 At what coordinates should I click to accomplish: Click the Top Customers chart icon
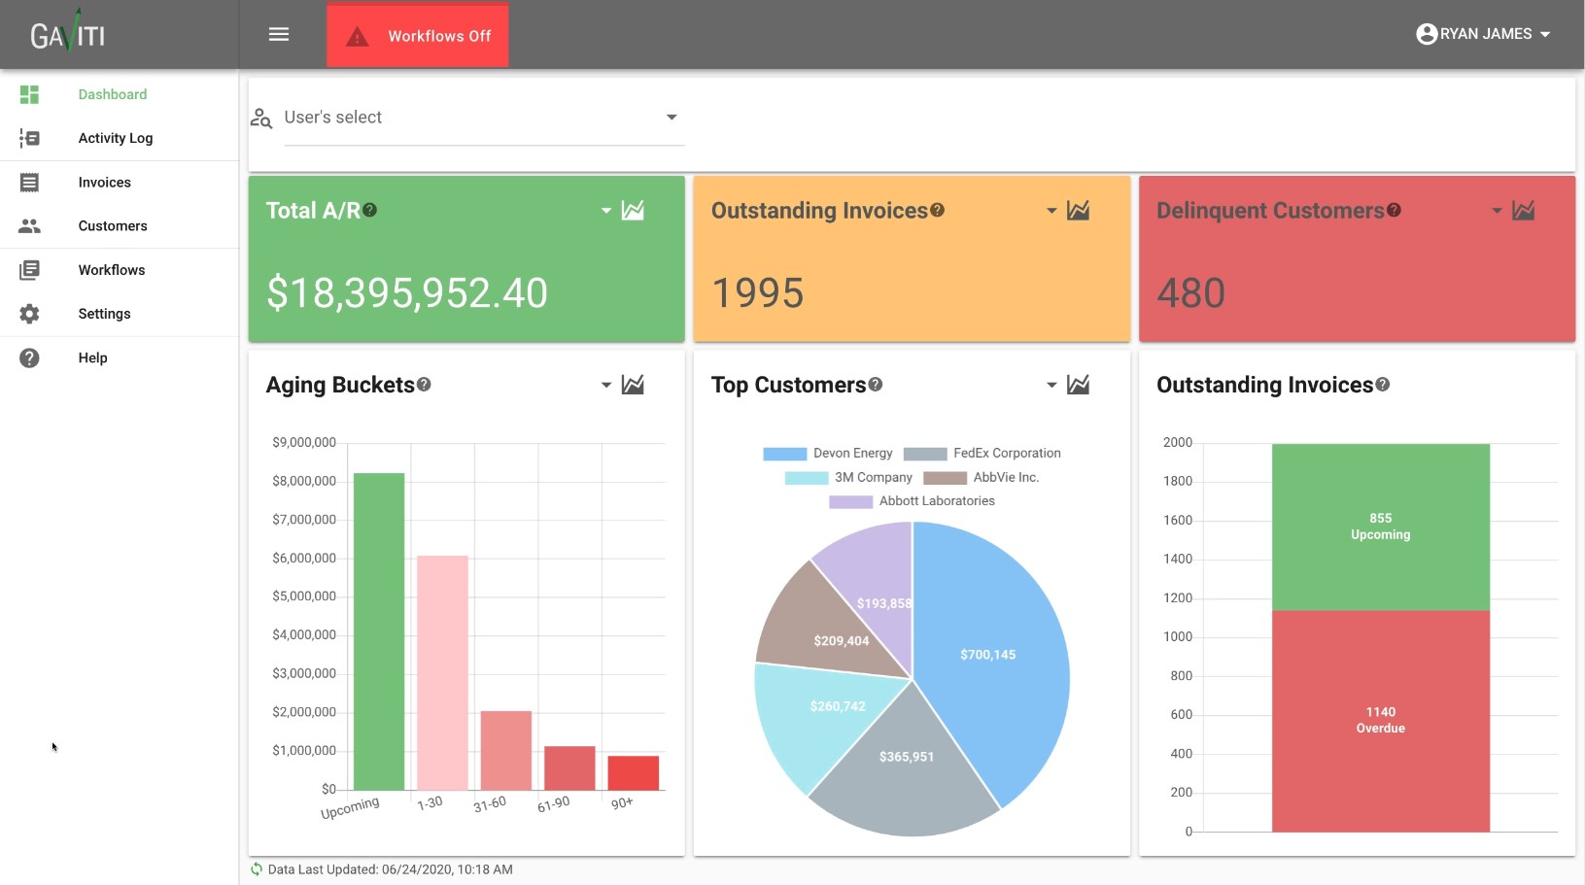point(1078,386)
